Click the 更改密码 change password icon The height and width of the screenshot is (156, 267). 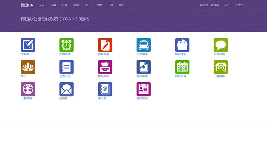point(144,89)
